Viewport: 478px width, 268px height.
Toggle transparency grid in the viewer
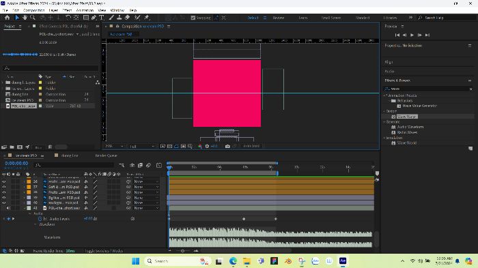(170, 146)
